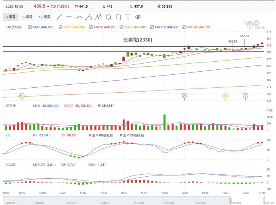This screenshot has height=205, width=276.
Task: Select the trend line drawing tool
Action: [59, 17]
